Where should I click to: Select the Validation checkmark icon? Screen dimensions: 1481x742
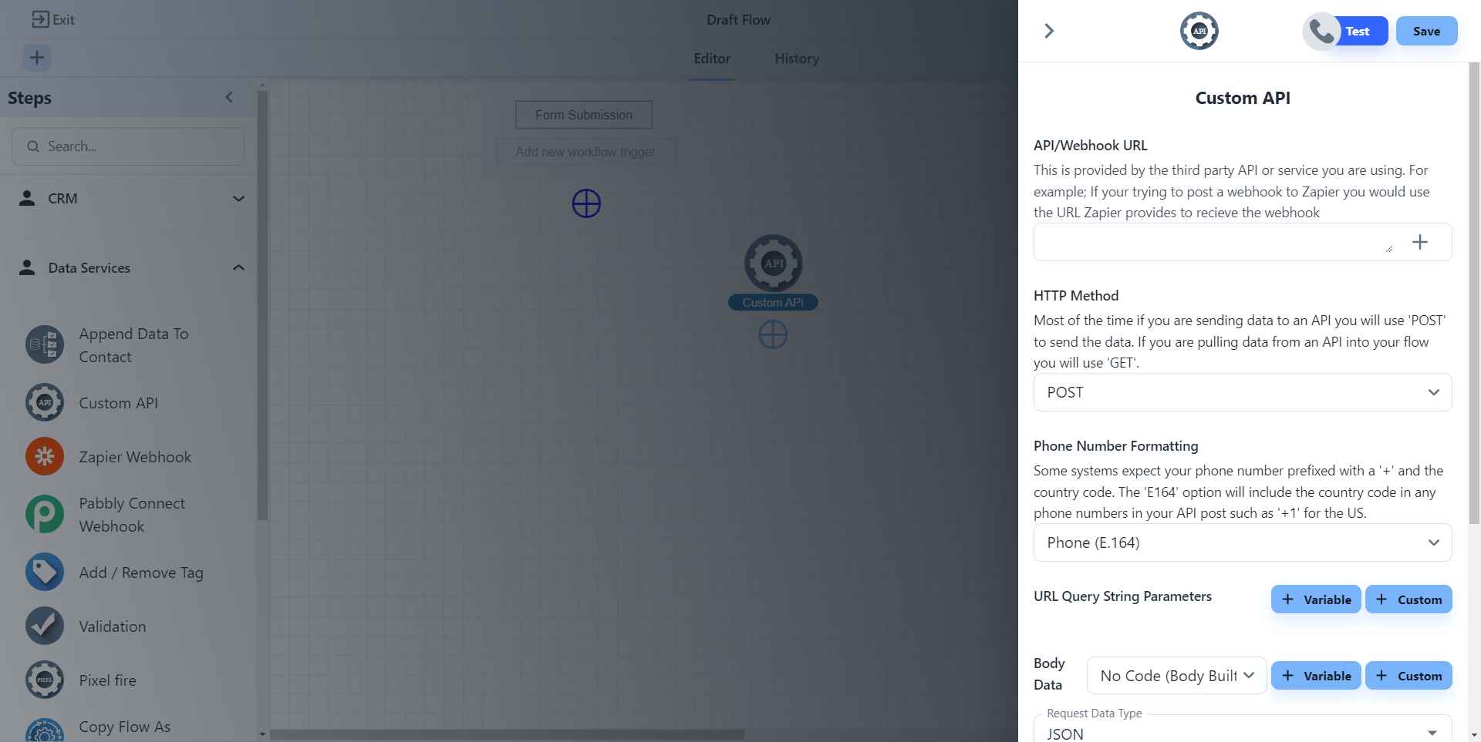pos(45,626)
